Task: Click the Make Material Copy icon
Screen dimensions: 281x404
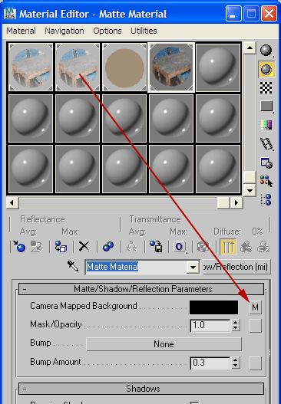Action: [x=108, y=247]
